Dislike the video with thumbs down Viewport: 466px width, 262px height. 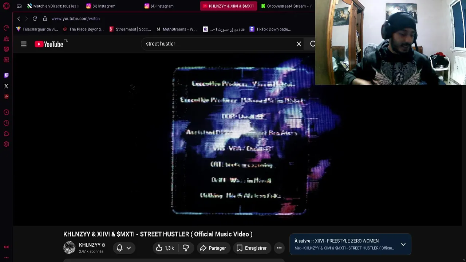[186, 248]
